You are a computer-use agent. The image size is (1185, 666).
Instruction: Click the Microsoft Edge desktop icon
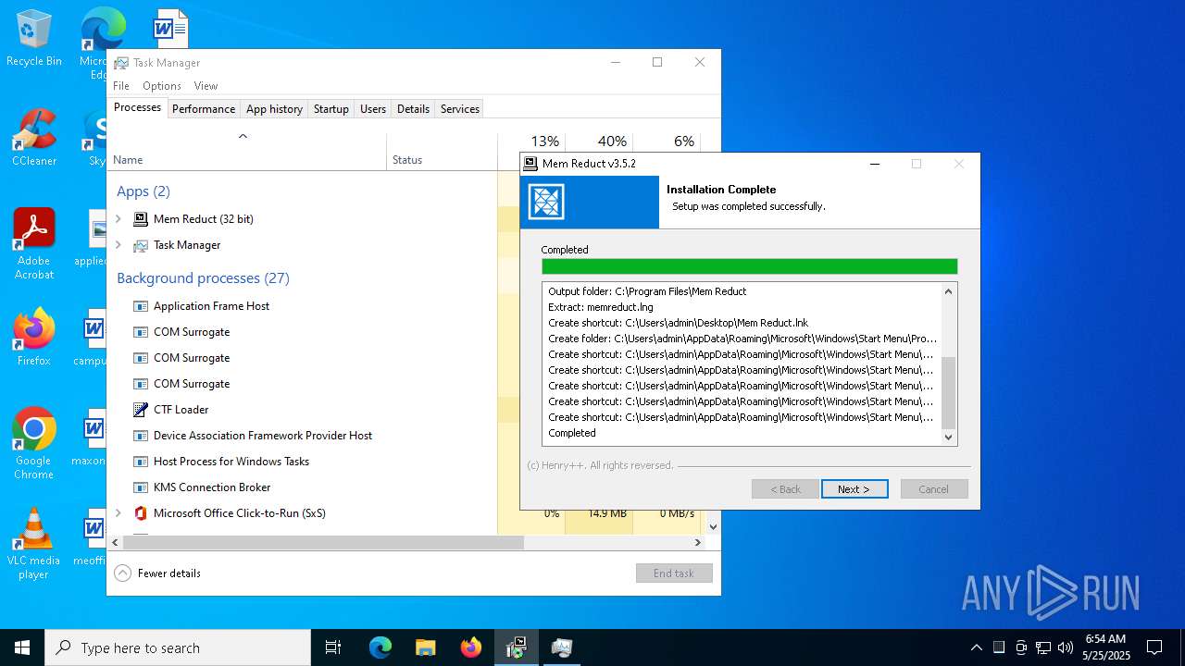102,28
